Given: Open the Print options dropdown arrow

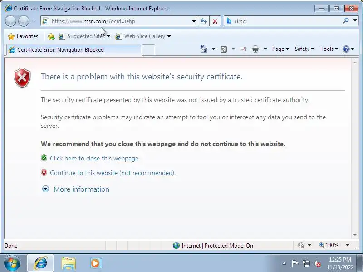Looking at the screenshot, I should click(x=265, y=49).
